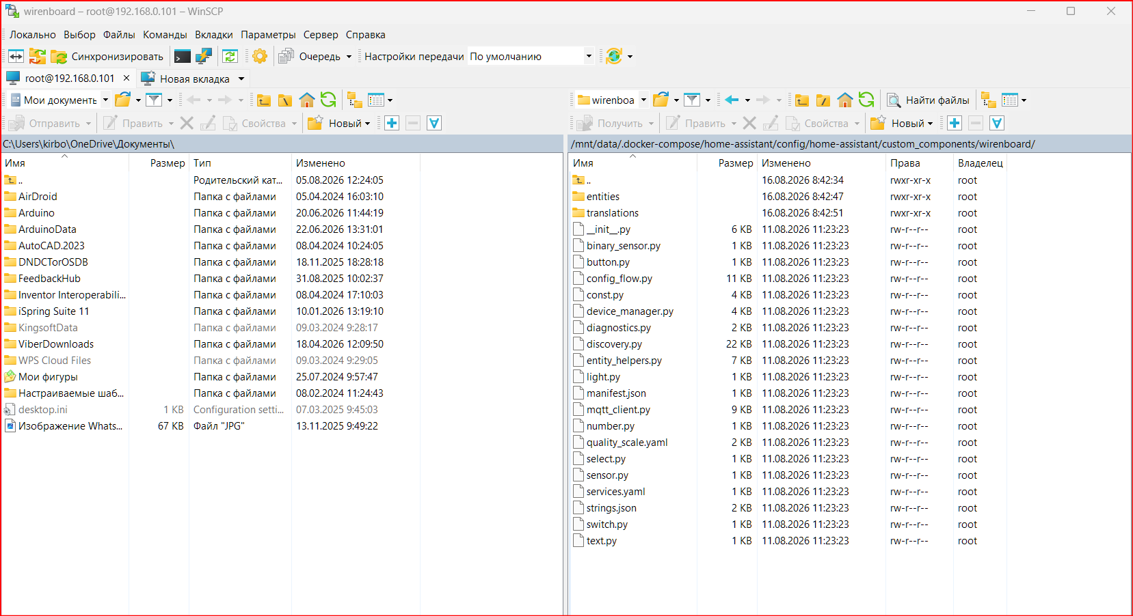
Task: Expand transfer settings preset dropdown
Action: point(589,56)
